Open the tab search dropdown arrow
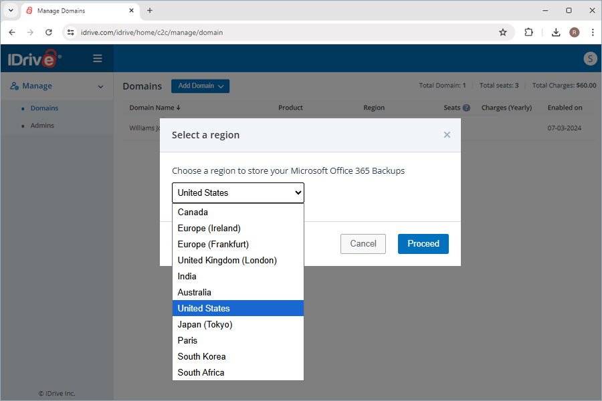The image size is (602, 401). [x=11, y=11]
